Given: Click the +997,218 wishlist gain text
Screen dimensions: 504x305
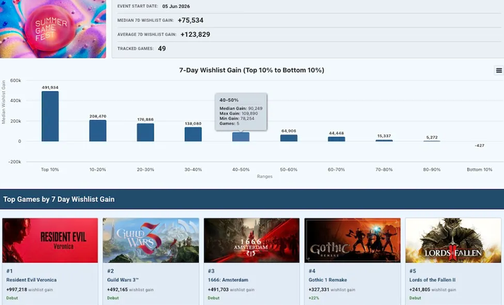Looking at the screenshot, I should (x=29, y=289).
